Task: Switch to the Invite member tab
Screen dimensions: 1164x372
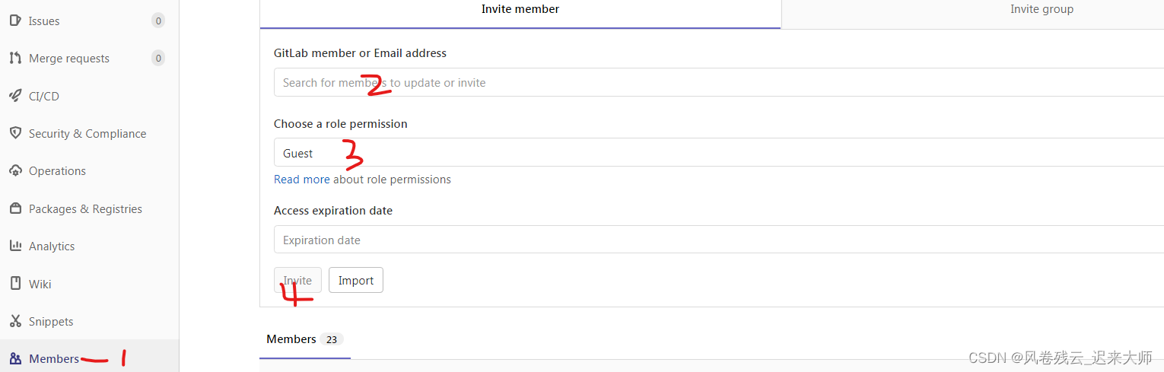Action: pos(520,10)
